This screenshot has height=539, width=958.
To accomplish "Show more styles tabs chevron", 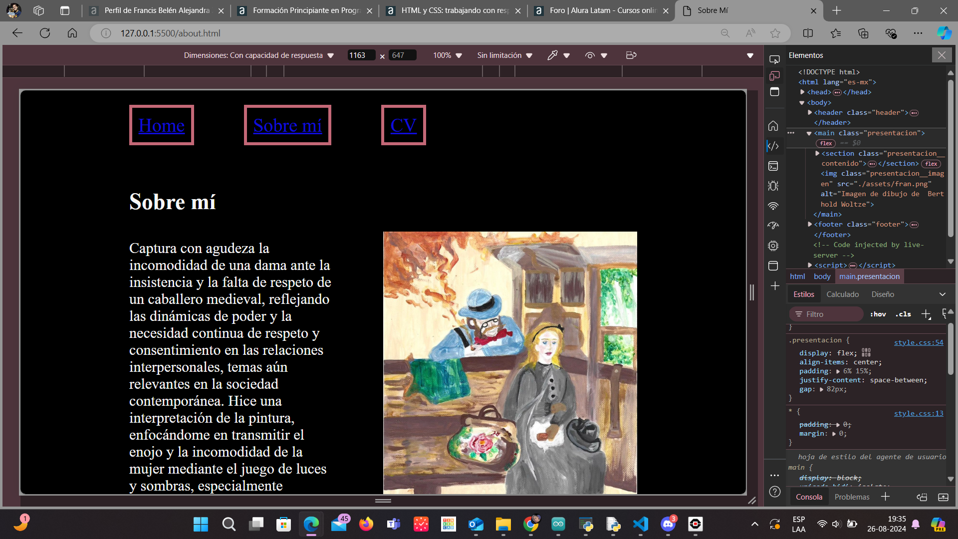I will (943, 294).
